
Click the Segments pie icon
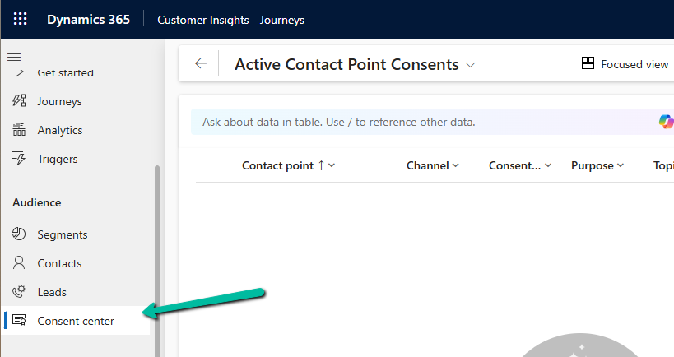(19, 234)
